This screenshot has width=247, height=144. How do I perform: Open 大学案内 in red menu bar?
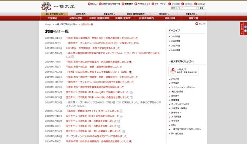[x=52, y=18]
